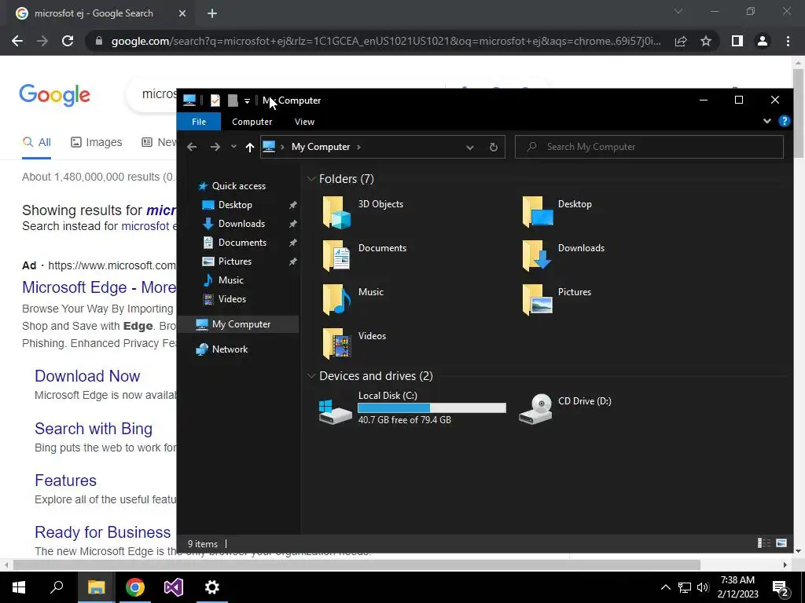
Task: Open Windows Start menu
Action: pos(19,587)
